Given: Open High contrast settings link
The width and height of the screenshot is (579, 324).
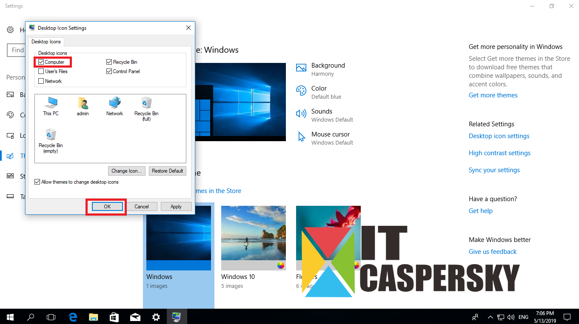Looking at the screenshot, I should click(499, 153).
